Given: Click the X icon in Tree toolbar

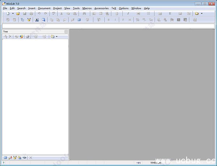Looking at the screenshot, I should pyautogui.click(x=10, y=37).
